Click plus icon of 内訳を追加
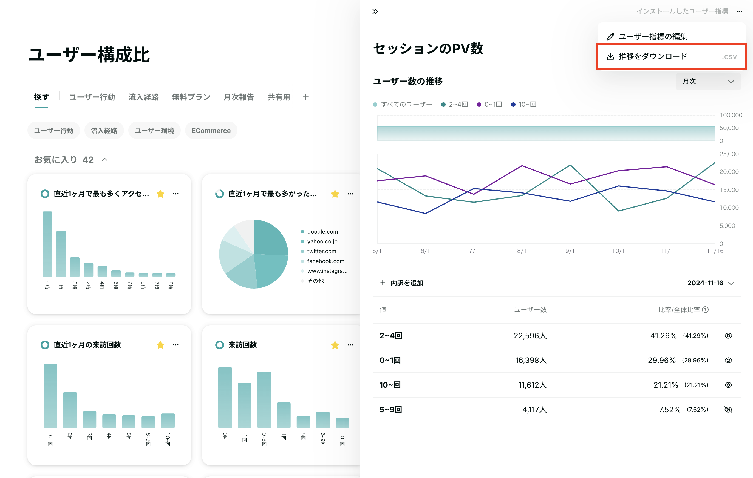 pos(383,283)
